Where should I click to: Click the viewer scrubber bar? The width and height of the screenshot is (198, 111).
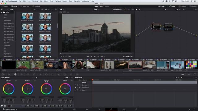tap(96, 53)
